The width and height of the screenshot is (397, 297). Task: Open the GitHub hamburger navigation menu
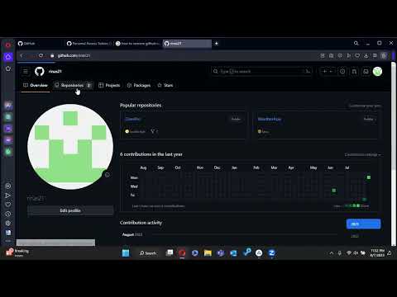click(x=26, y=72)
